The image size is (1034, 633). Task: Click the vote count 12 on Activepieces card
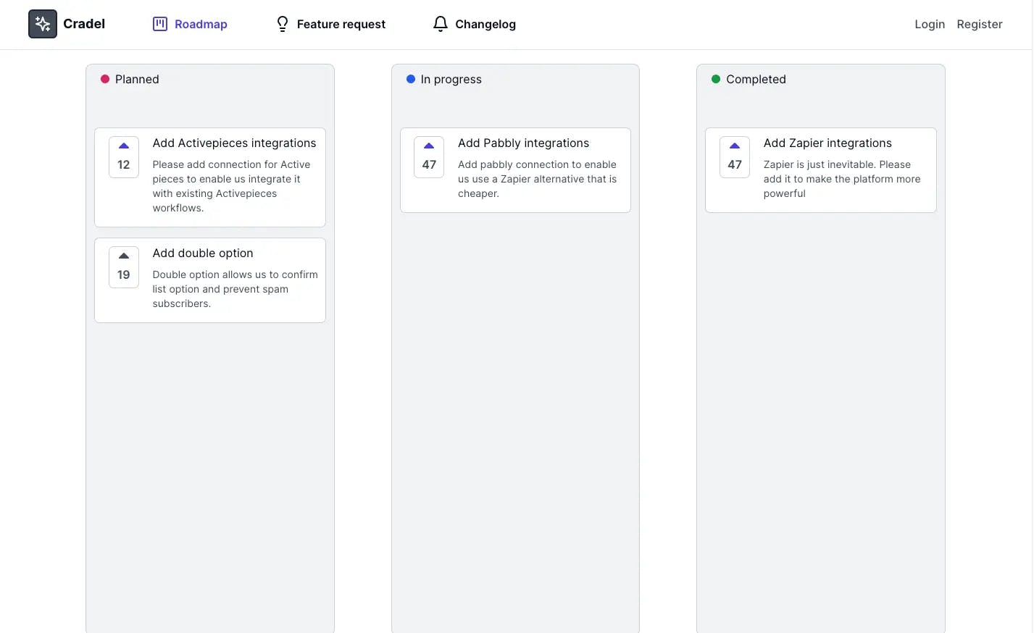123,165
